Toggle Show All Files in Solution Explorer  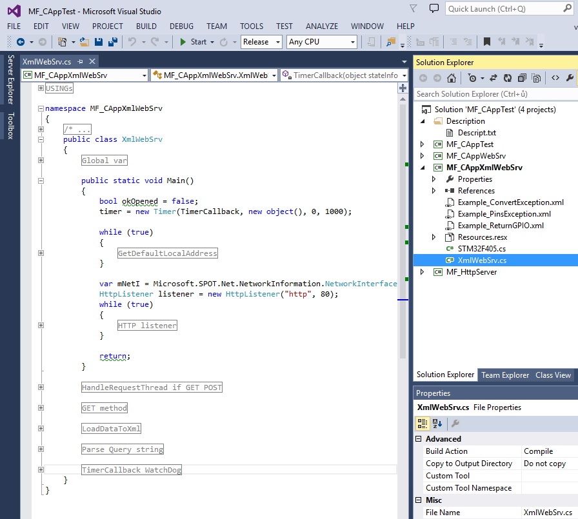[535, 78]
